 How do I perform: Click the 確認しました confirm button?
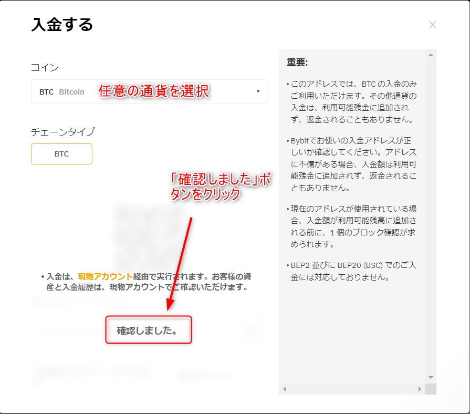pos(149,330)
